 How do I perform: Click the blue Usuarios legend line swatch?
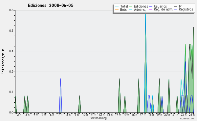[x=150, y=7]
